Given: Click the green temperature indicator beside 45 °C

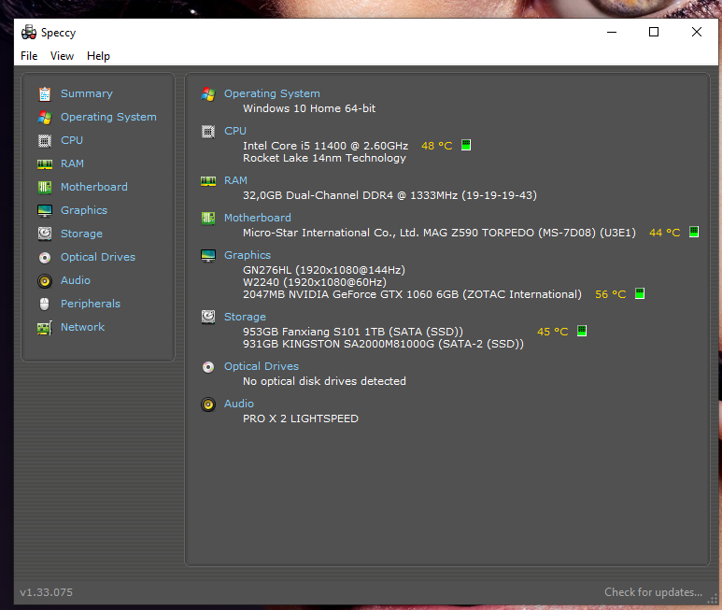Looking at the screenshot, I should click(582, 331).
